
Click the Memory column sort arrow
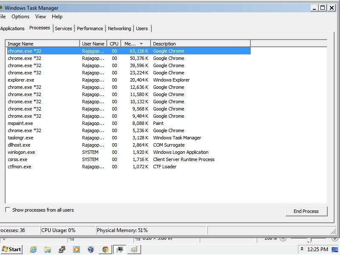tap(141, 44)
